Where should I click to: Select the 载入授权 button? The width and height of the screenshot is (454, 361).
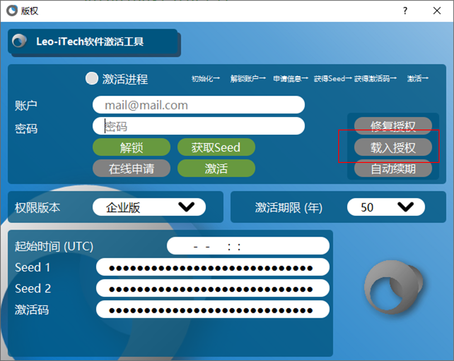(x=393, y=148)
